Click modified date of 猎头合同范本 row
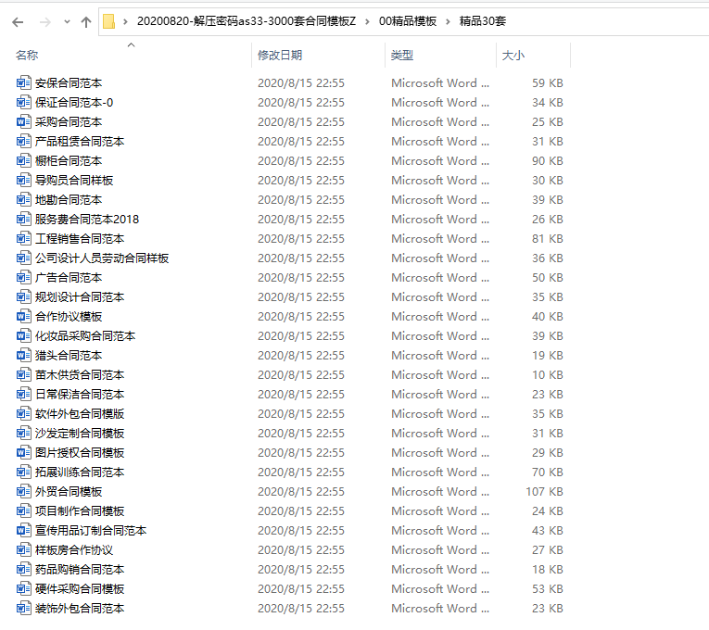Screen dimensions: 709x630 [300, 355]
